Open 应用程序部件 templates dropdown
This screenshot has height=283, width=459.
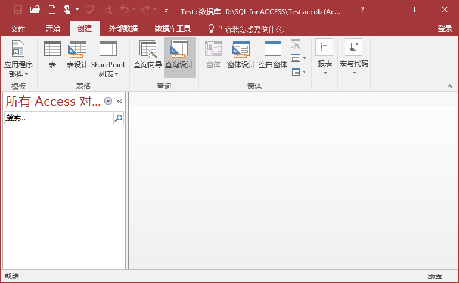[x=18, y=59]
